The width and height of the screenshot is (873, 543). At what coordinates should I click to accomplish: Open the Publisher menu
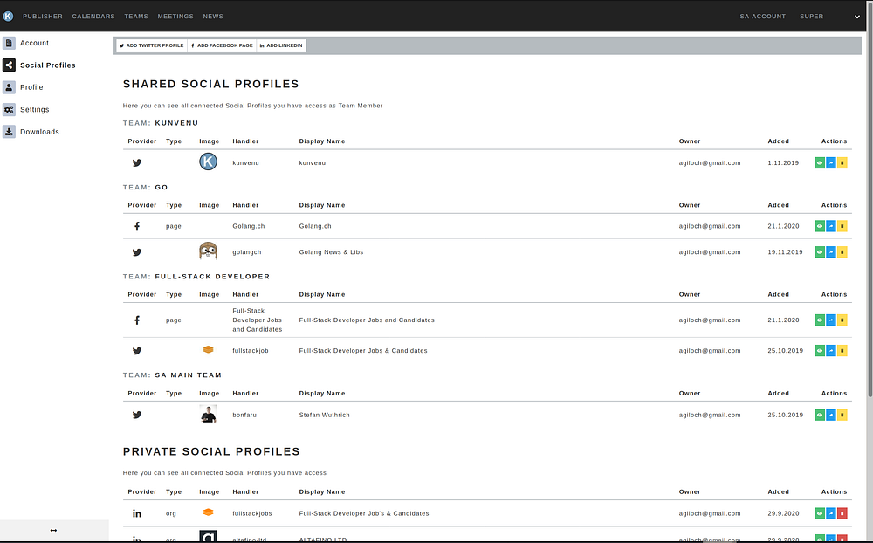(x=43, y=17)
